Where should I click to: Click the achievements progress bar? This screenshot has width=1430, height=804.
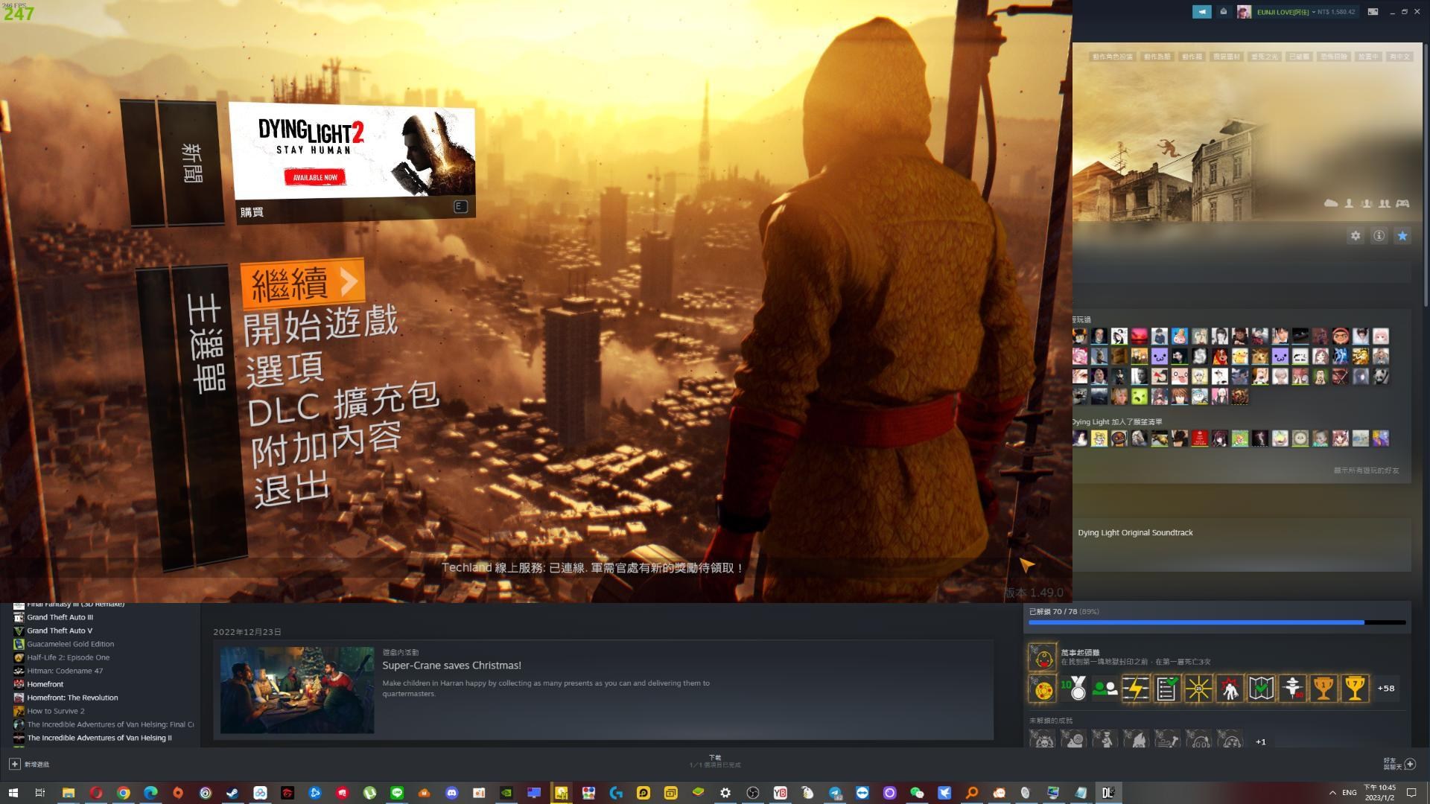1216,622
